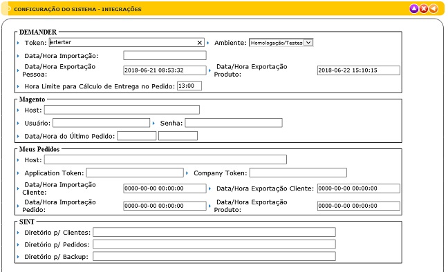Click the Data/Hora Exportação Cliente field

[x=359, y=188]
